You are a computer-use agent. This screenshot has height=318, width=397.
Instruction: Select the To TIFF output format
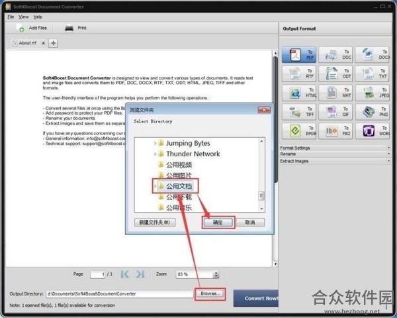tap(299, 111)
